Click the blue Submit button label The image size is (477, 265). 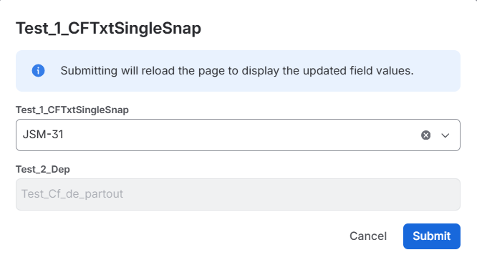[x=432, y=236]
